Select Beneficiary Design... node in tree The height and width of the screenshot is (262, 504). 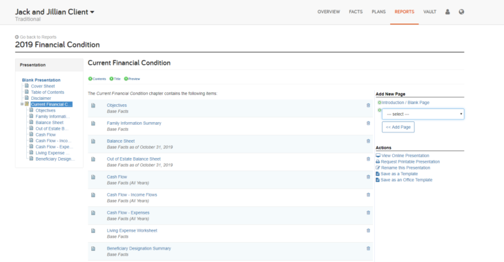point(55,159)
